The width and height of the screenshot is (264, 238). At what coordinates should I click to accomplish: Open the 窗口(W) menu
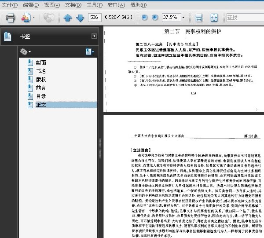click(x=116, y=5)
